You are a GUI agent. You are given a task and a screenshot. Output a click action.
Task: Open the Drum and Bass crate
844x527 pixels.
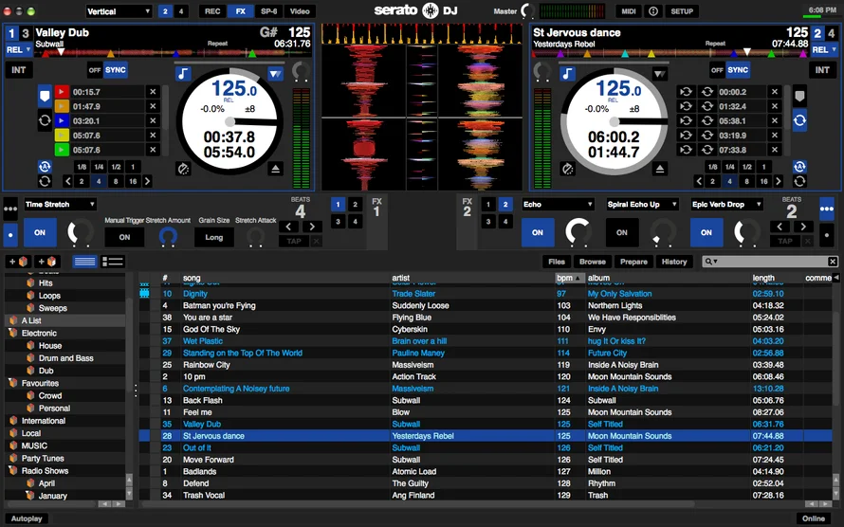(65, 358)
